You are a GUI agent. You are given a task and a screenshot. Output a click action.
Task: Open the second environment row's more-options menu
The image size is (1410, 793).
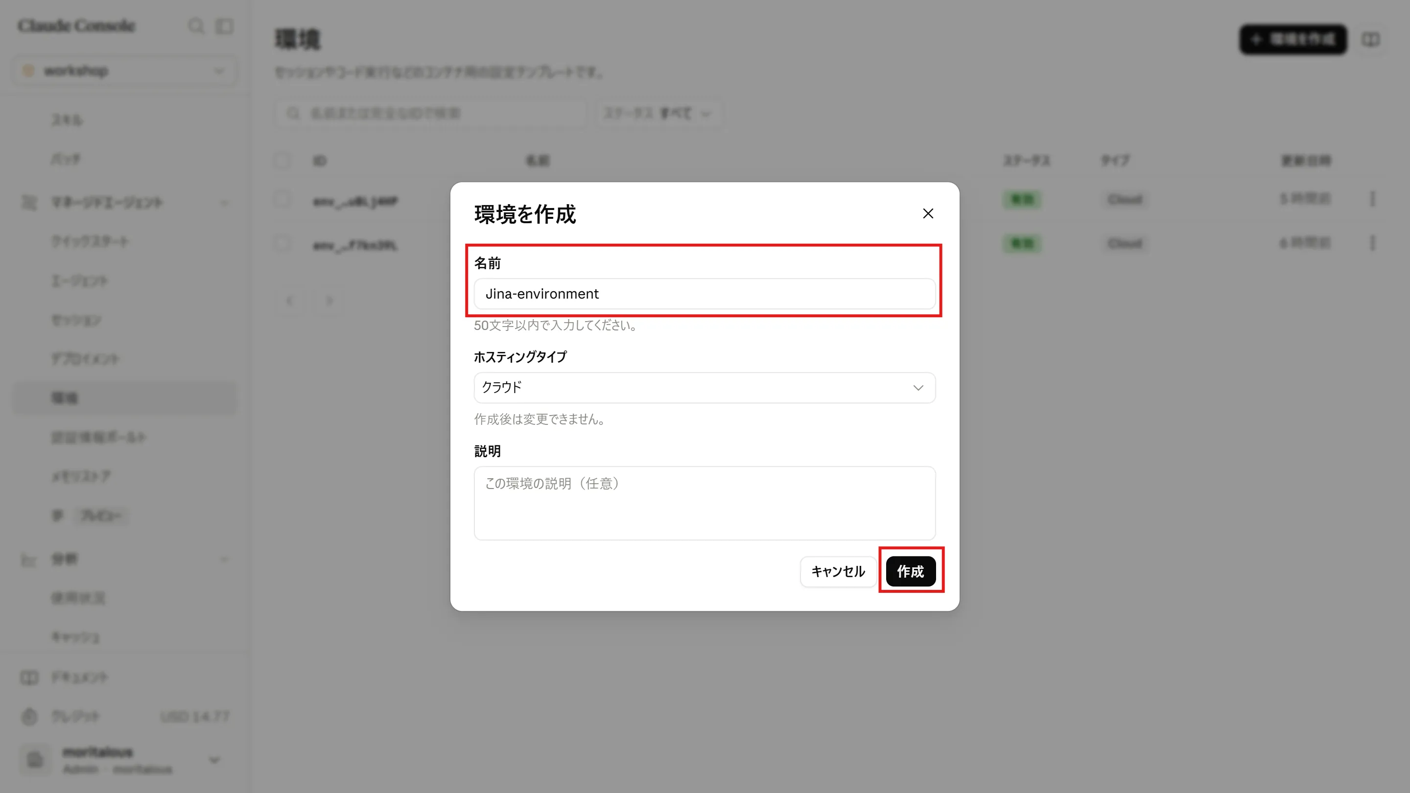1372,243
